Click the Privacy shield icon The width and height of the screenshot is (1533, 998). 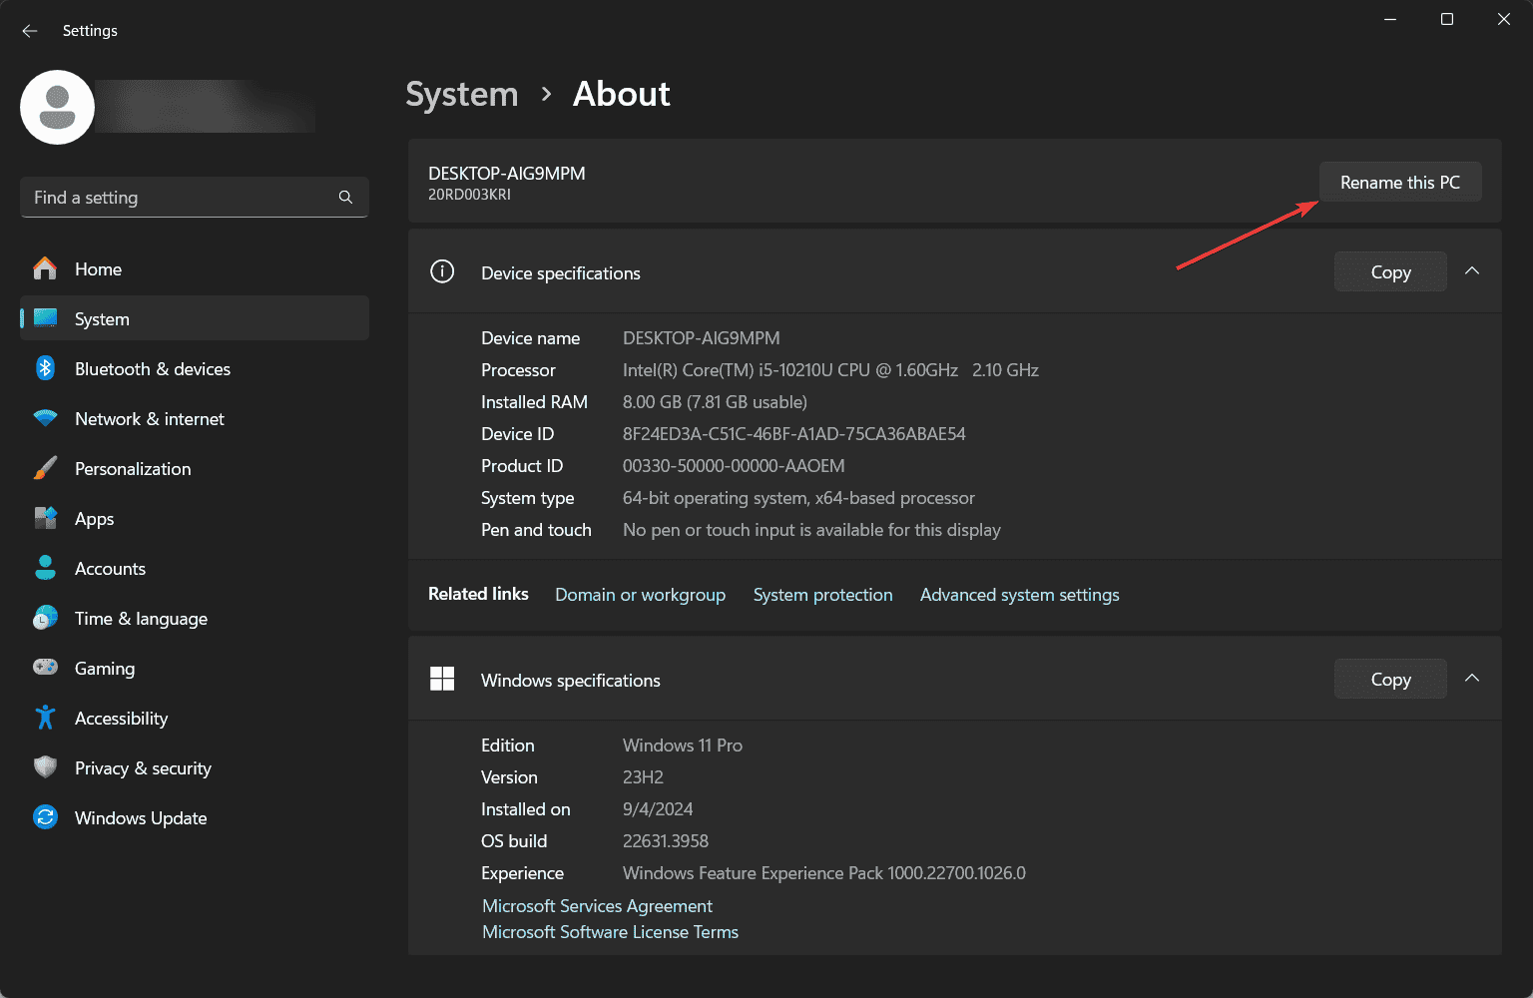pos(45,767)
